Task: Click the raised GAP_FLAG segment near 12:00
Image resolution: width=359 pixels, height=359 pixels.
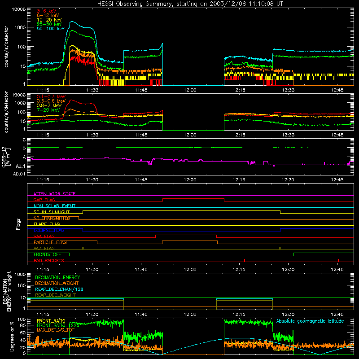Action: (193, 199)
